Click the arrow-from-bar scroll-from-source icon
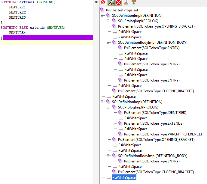207x184 pixels. (x=134, y=2)
